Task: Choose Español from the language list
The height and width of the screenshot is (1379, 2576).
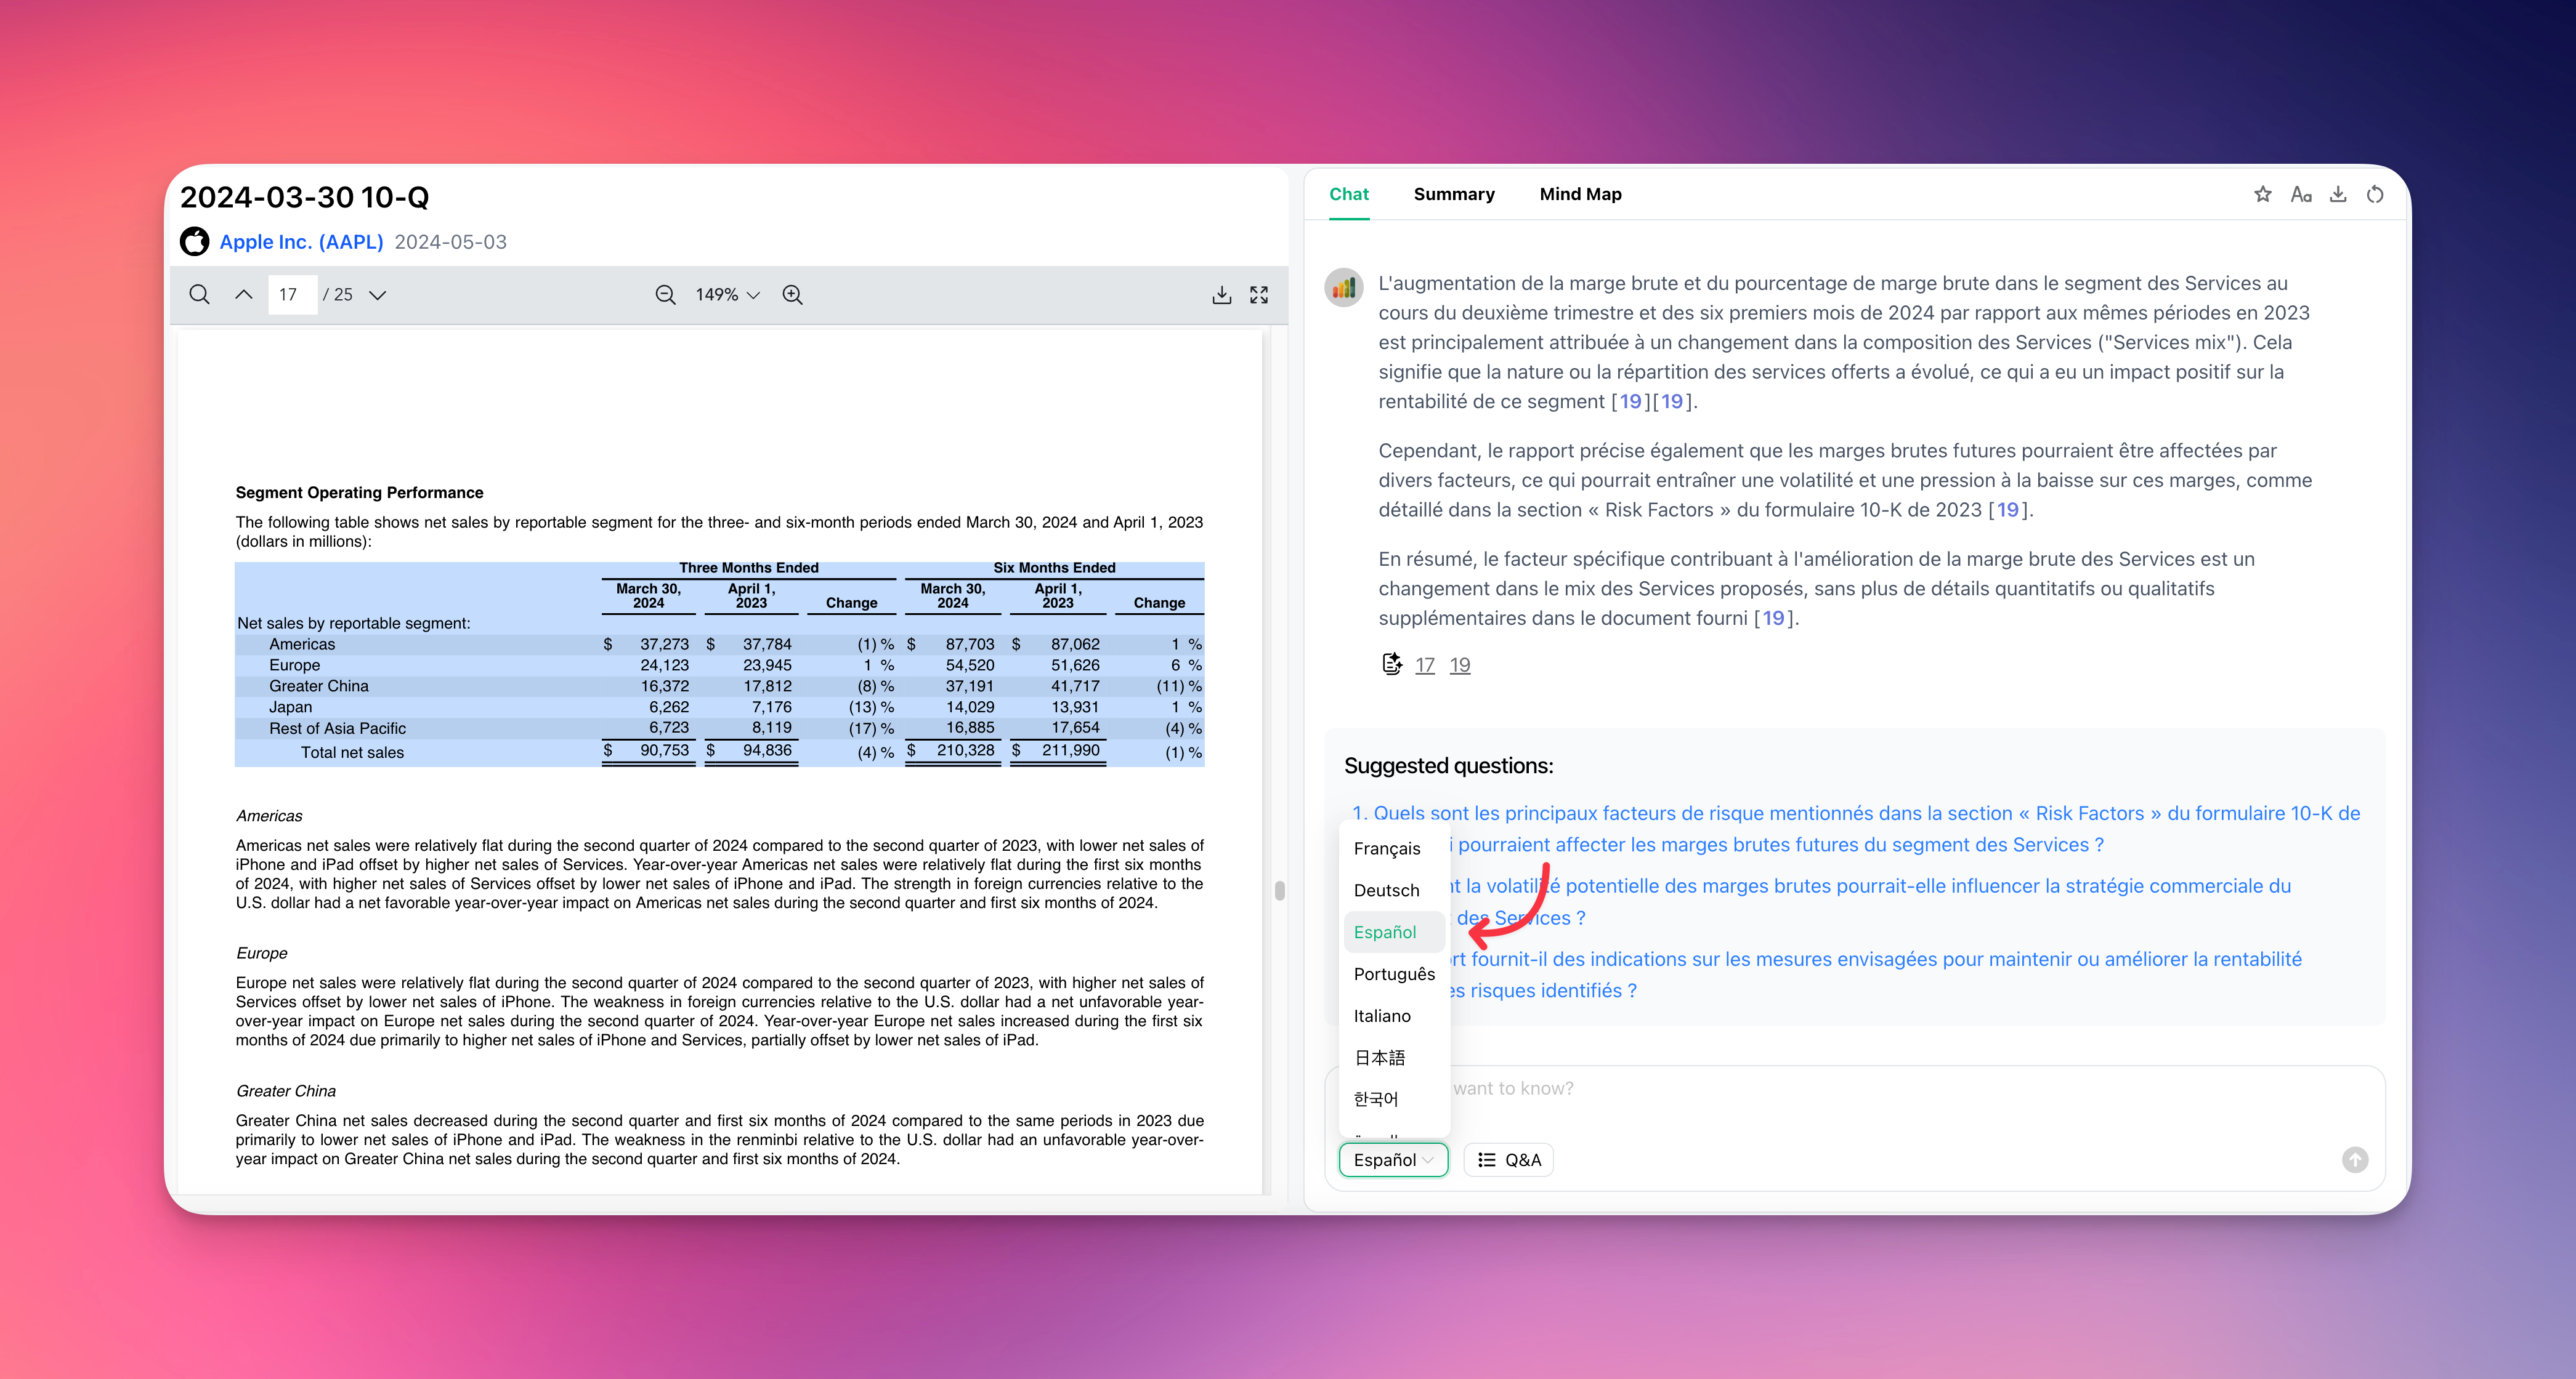Action: [1394, 932]
